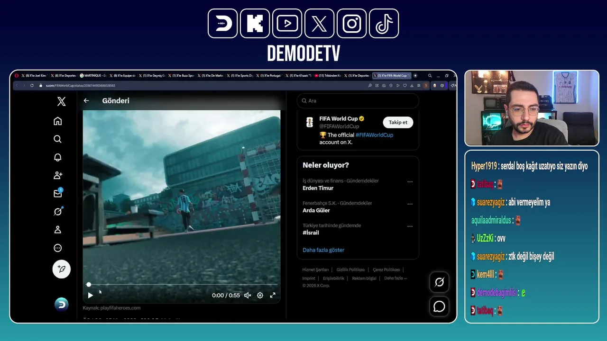
Task: Open the Arda Güler trending topic
Action: click(316, 210)
